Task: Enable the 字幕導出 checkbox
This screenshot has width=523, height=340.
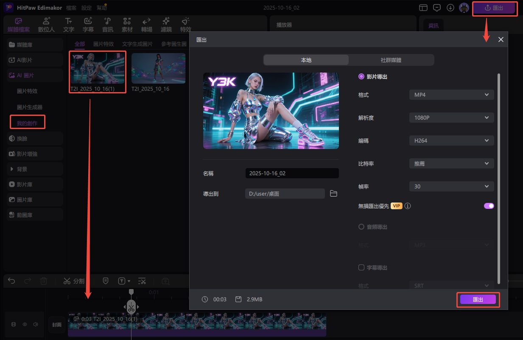Action: coord(361,268)
